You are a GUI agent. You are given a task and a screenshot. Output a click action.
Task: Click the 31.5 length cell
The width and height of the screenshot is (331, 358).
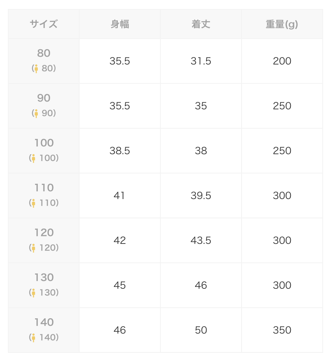201,61
